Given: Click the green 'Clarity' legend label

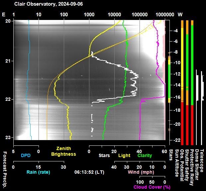Looking at the screenshot, I should (145, 155).
